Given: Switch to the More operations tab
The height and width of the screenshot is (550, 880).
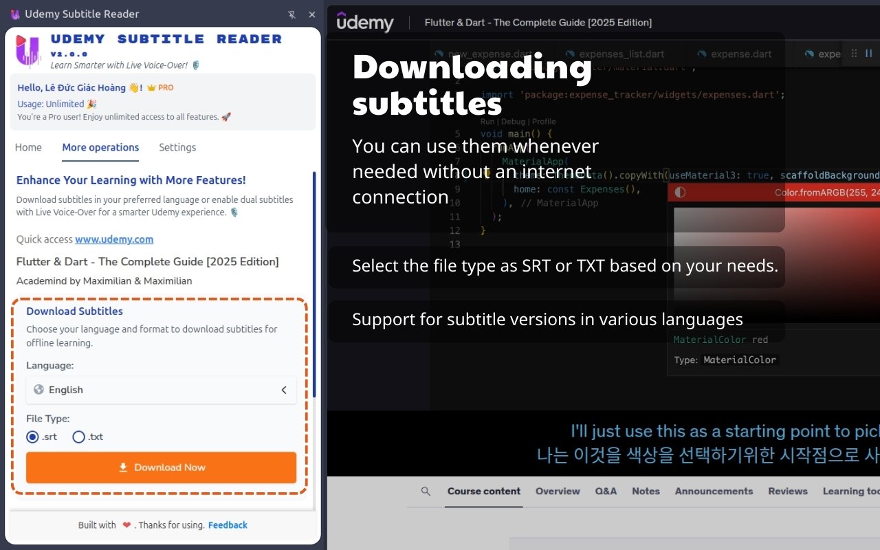Looking at the screenshot, I should tap(100, 147).
